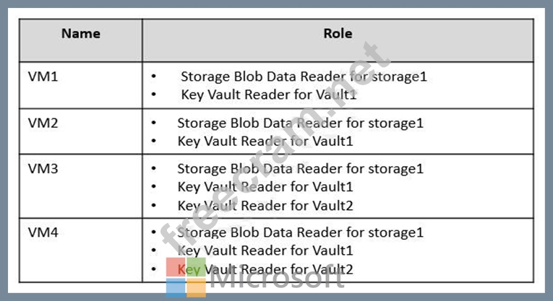This screenshot has height=301, width=553.
Task: Click the bullet before VM3's storage1 role
Action: click(154, 169)
